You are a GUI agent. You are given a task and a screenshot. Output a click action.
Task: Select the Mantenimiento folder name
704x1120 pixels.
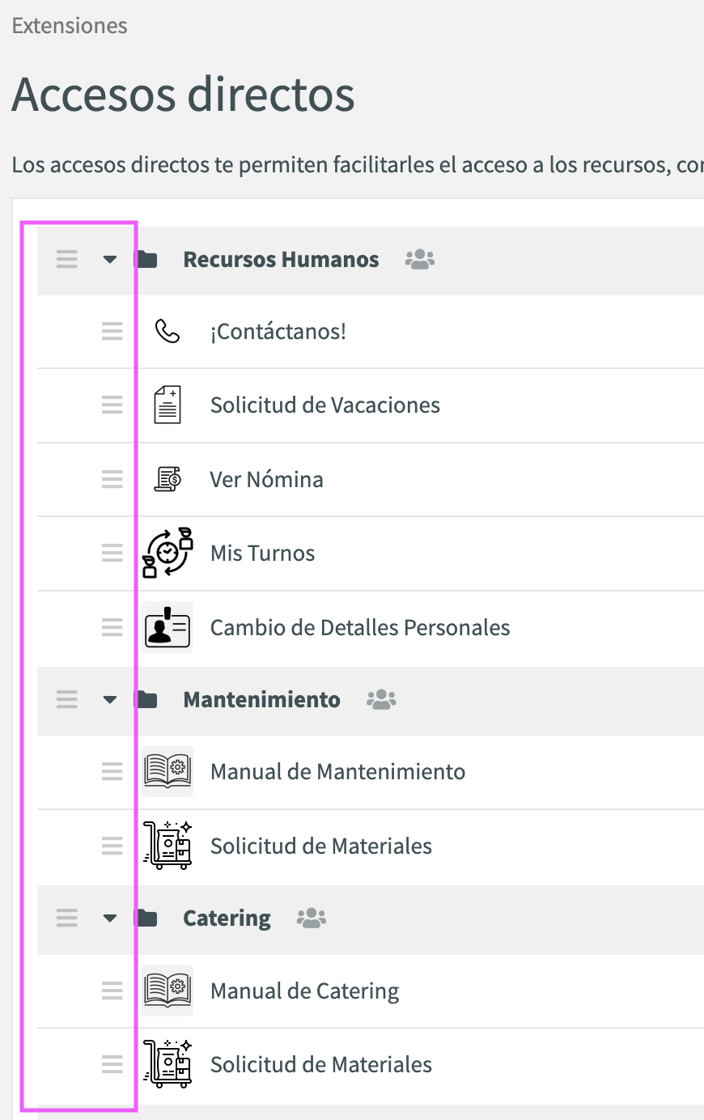pos(261,700)
